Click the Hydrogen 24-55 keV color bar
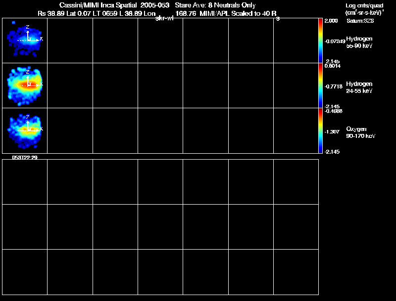This screenshot has width=396, height=301. pyautogui.click(x=320, y=86)
